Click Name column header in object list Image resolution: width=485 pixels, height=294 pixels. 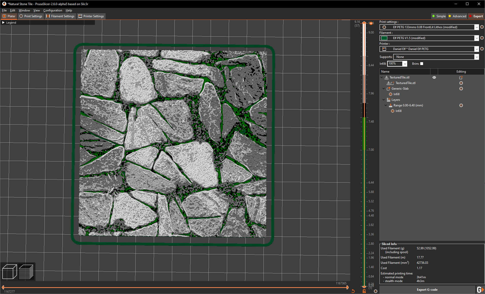click(405, 72)
